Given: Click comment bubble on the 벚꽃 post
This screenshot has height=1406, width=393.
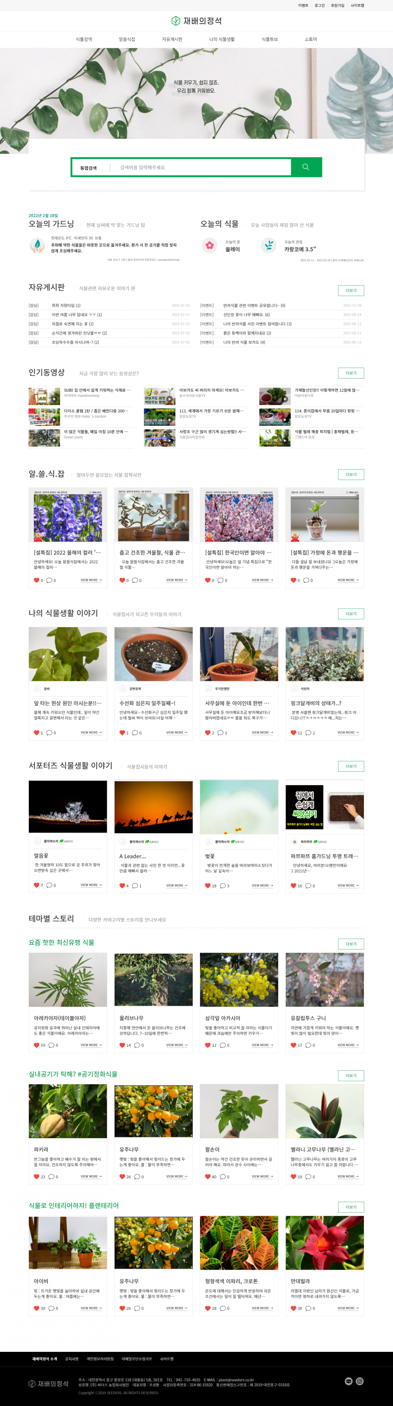Looking at the screenshot, I should tap(223, 885).
